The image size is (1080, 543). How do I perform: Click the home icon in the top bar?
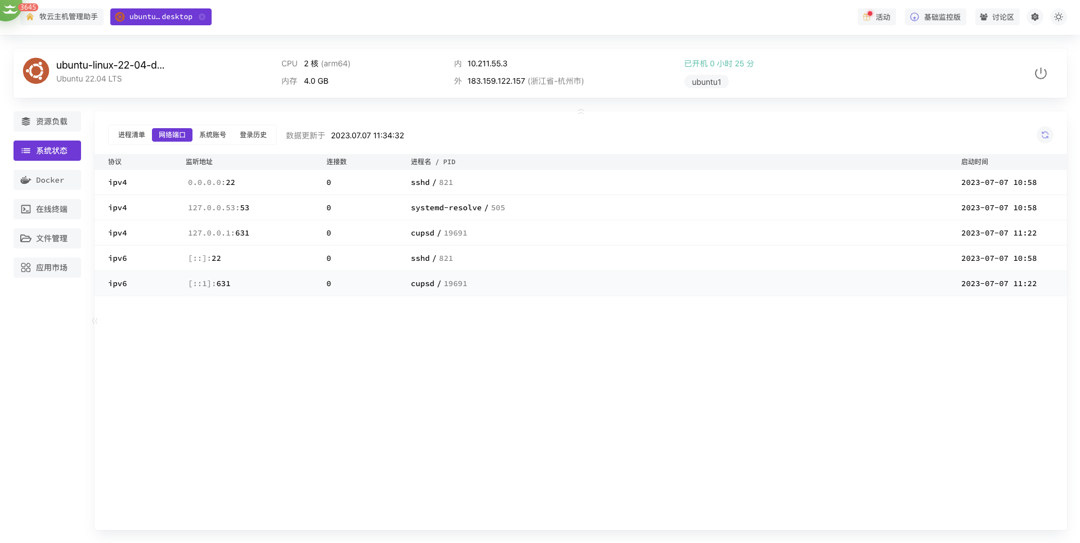click(x=30, y=17)
